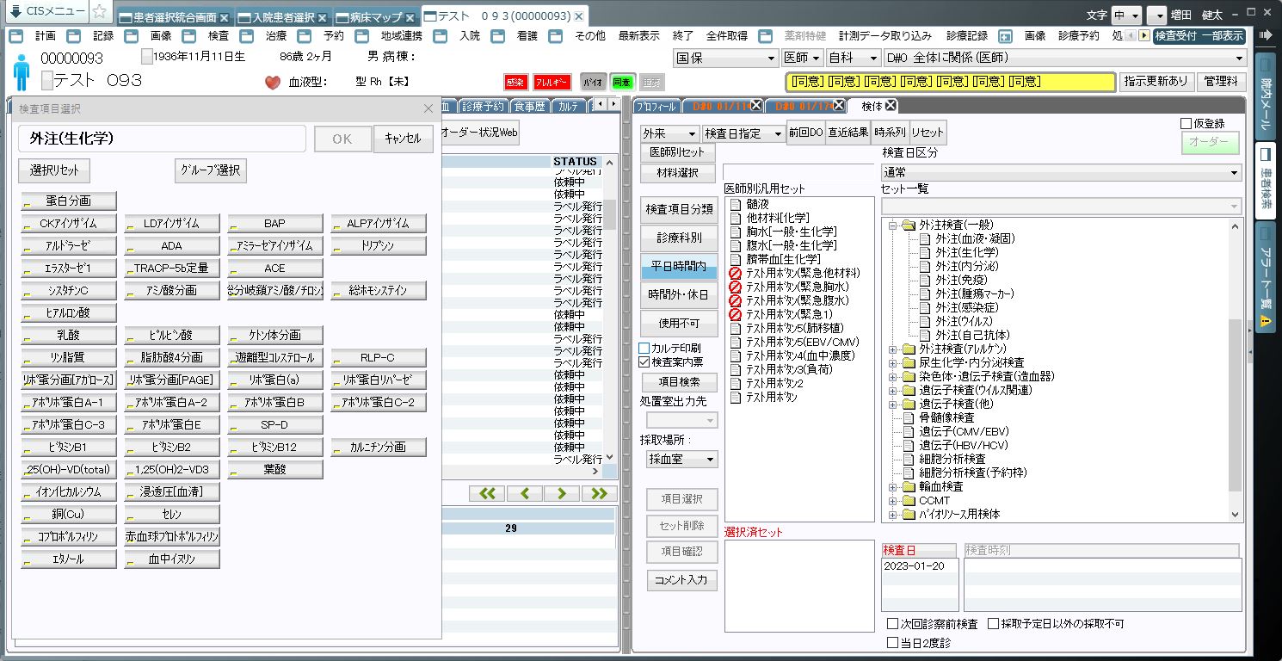
Task: Click the オーダー状況Web button
Action: [479, 133]
